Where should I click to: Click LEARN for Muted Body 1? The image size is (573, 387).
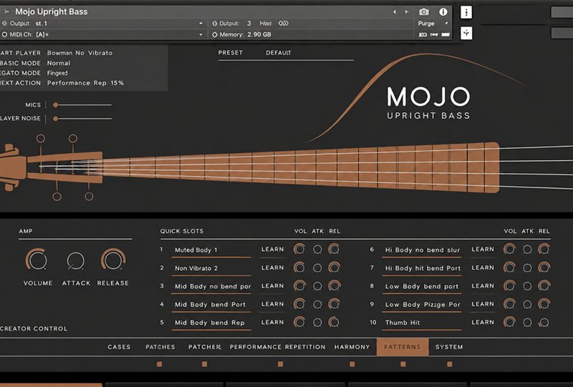pos(273,250)
